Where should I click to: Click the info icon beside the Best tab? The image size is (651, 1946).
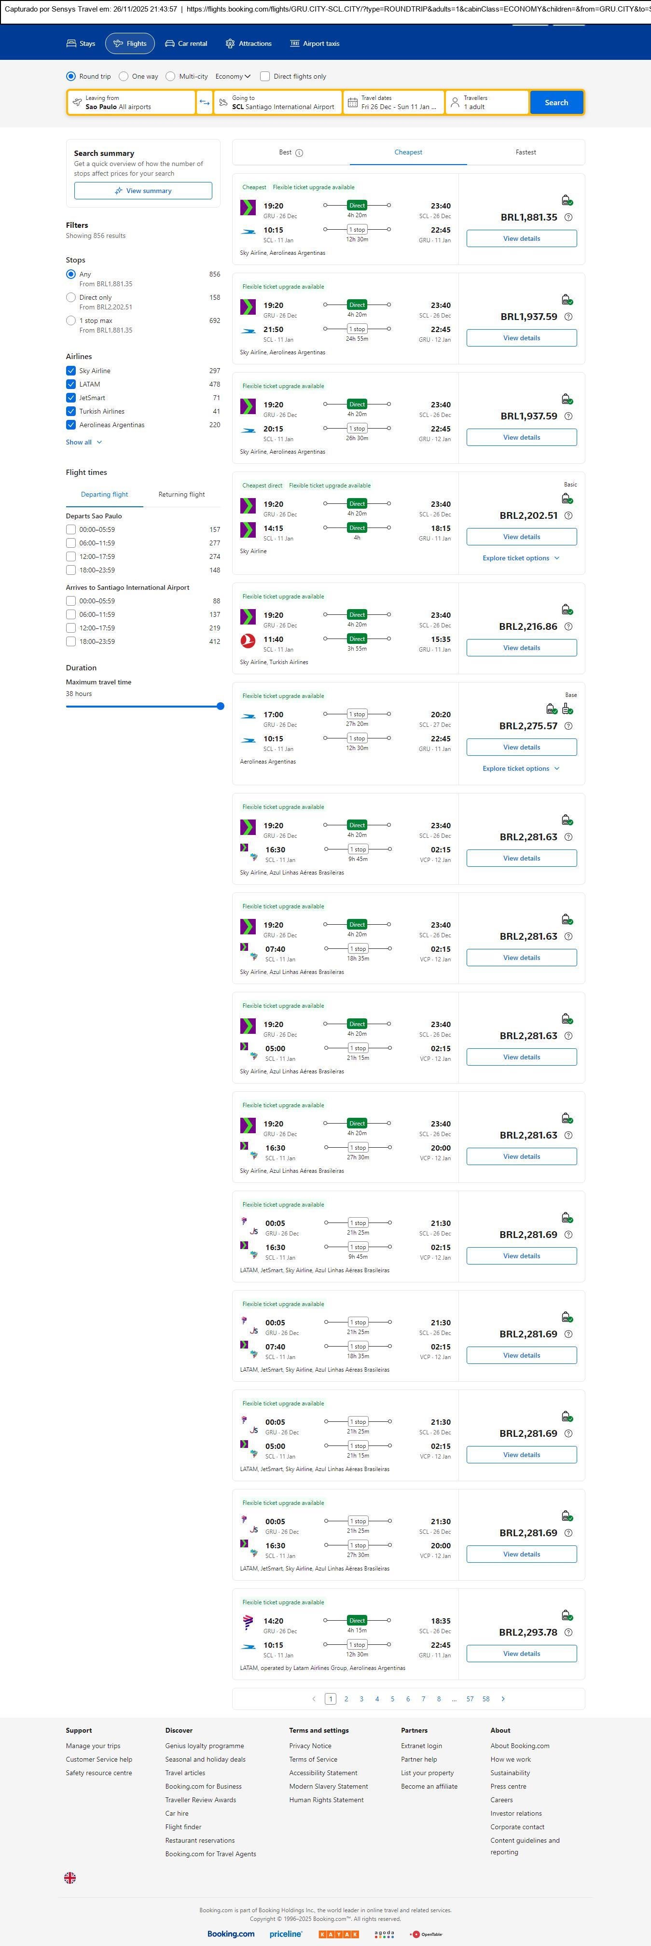[299, 153]
